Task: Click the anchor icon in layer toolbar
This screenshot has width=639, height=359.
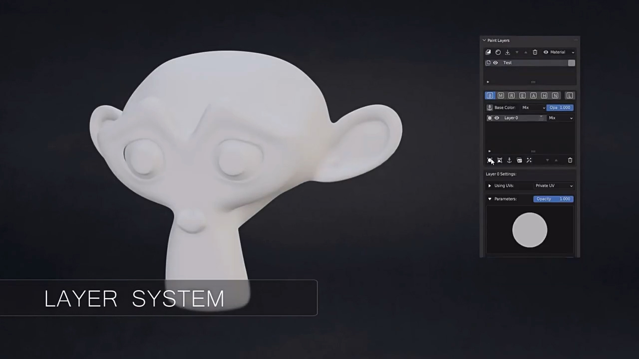Action: click(x=509, y=161)
